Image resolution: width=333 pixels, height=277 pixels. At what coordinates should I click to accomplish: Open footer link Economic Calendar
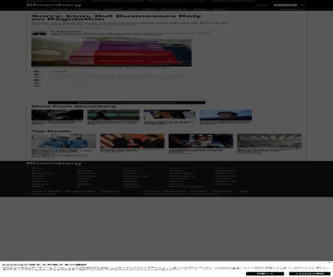[186, 186]
